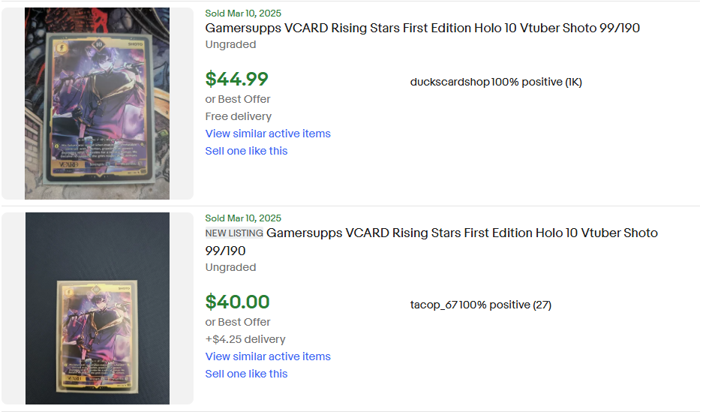703x412 pixels.
Task: Click the 100% positive (27) feedback rating
Action: 506,305
